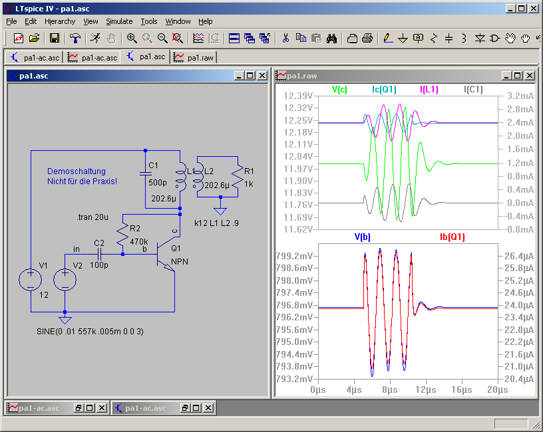Open the Tools menu
The height and width of the screenshot is (432, 543).
coord(149,21)
